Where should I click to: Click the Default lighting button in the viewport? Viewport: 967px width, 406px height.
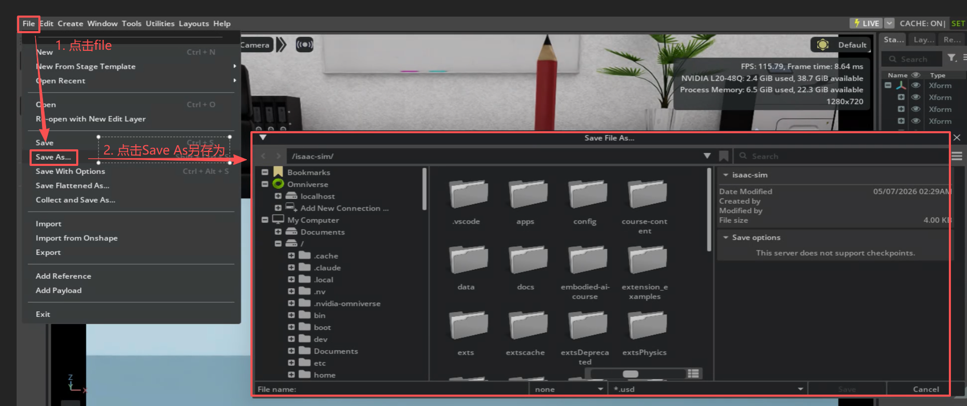pos(840,45)
